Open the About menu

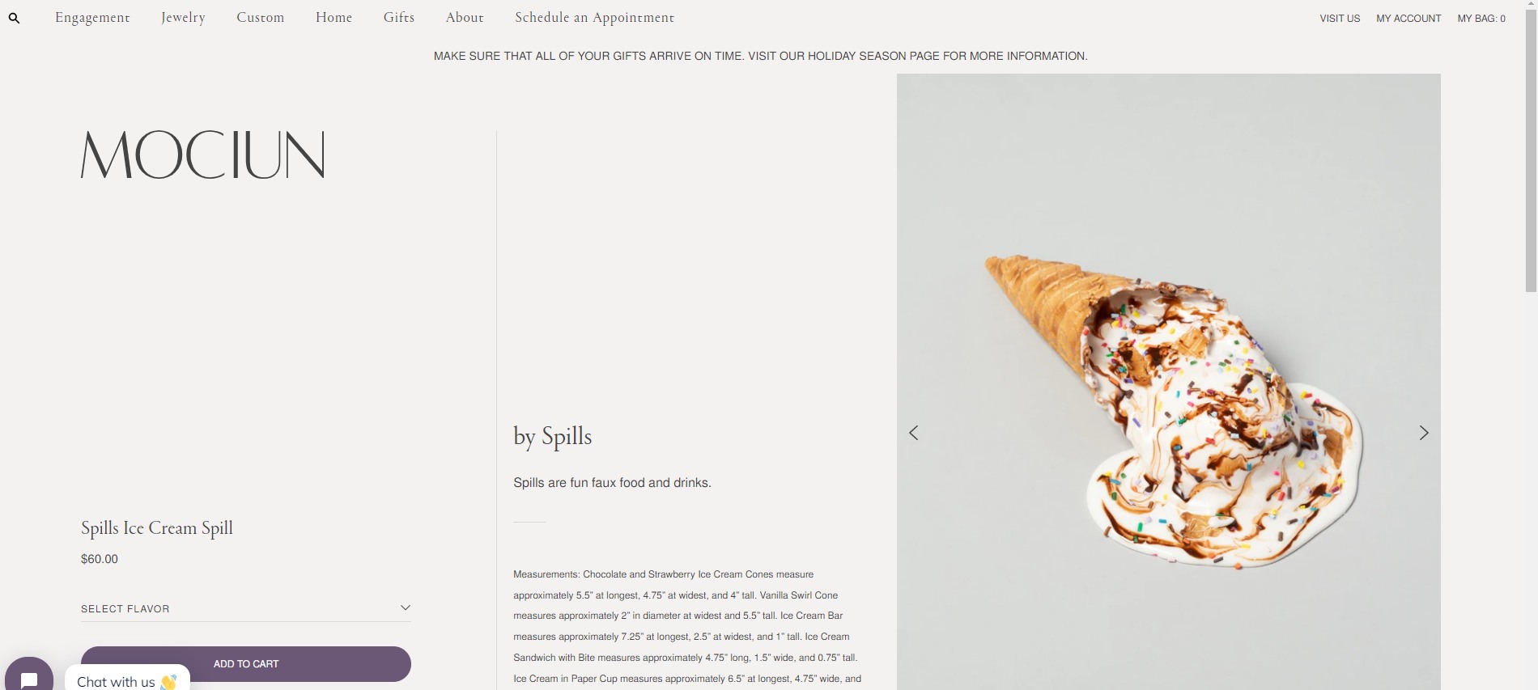[465, 18]
